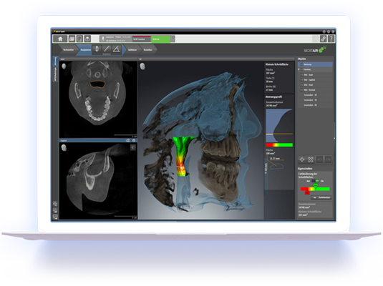Image resolution: width=383 pixels, height=286 pixels.
Task: Pick the line distance measurement tool
Action: click(x=107, y=49)
